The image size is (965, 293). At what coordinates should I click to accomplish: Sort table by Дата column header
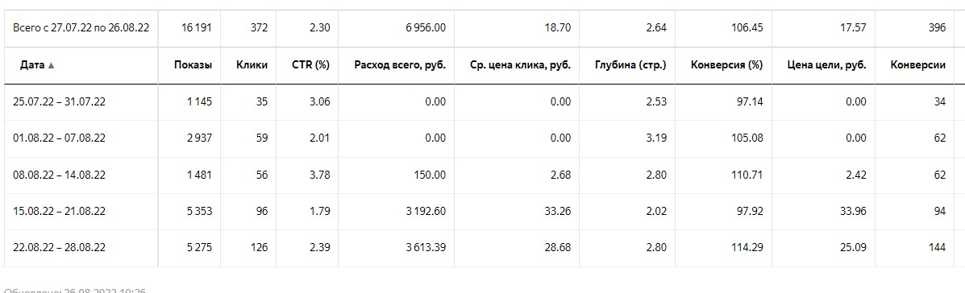coord(32,65)
